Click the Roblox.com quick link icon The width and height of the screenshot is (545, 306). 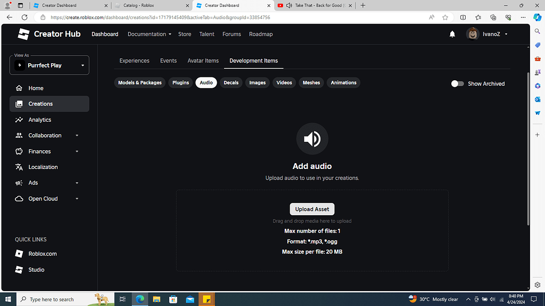coord(19,253)
